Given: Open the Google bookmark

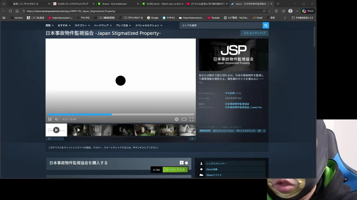Looking at the screenshot, I should tap(153, 18).
